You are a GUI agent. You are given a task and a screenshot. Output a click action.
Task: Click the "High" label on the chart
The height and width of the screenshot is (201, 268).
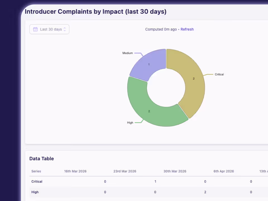(x=130, y=123)
